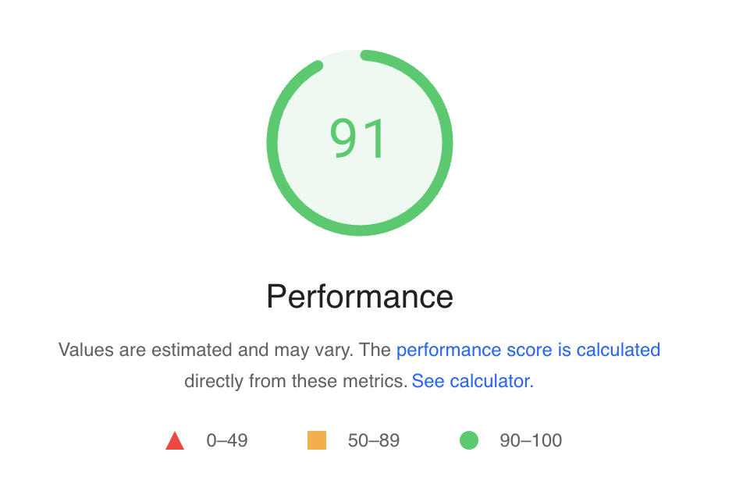743x484 pixels.
Task: Click the Performance heading
Action: [x=360, y=297]
